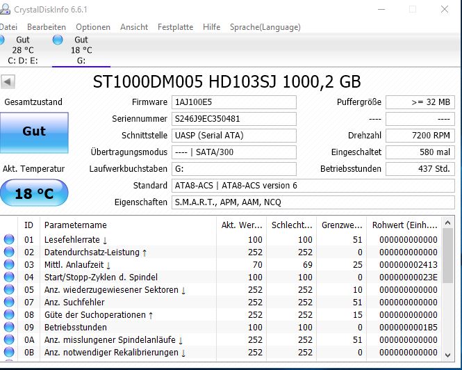Click the previous disk arrow button
Screen dimensions: 462x370
(x=8, y=82)
